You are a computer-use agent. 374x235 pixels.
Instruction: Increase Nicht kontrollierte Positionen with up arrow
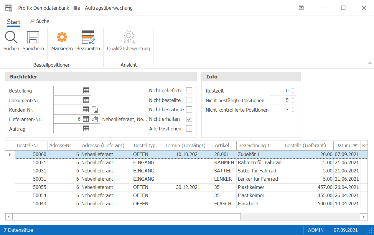[x=293, y=108]
